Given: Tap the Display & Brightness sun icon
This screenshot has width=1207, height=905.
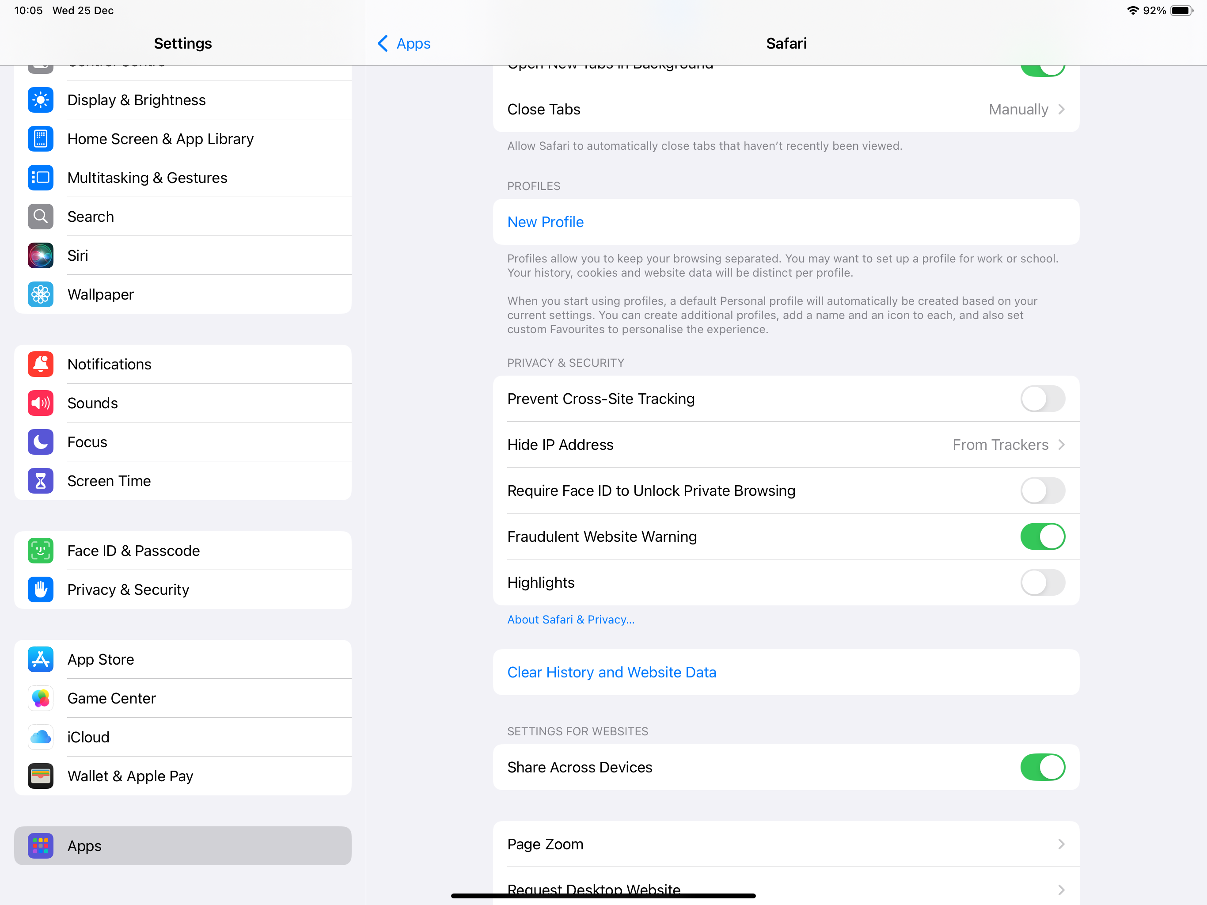Looking at the screenshot, I should tap(40, 100).
